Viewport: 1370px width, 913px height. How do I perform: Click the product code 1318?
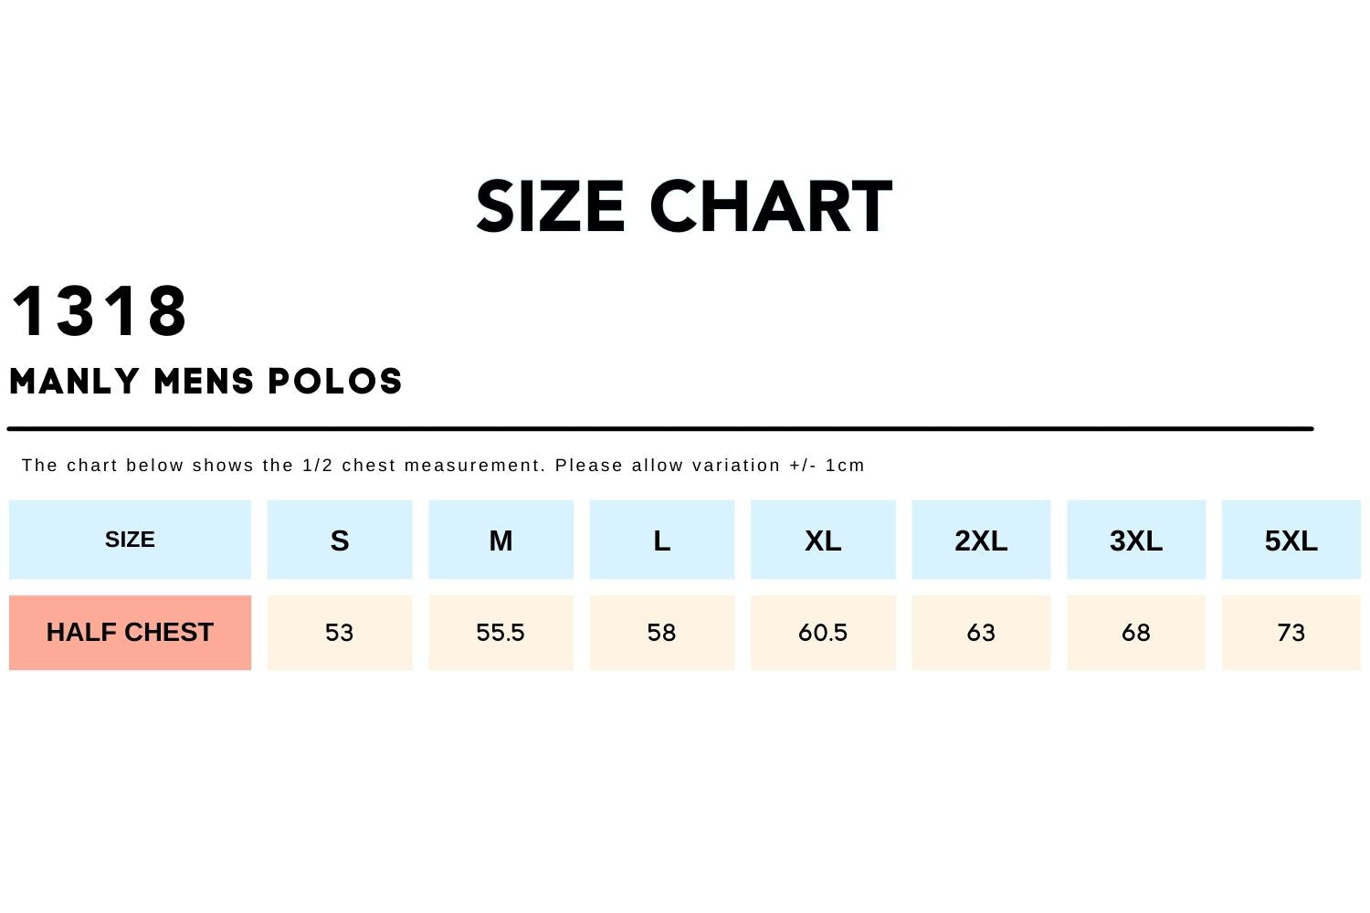coord(100,311)
